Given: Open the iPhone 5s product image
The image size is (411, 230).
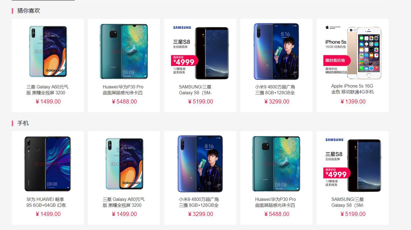Looking at the screenshot, I should 352,51.
